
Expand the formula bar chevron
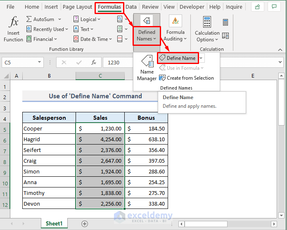(x=280, y=62)
